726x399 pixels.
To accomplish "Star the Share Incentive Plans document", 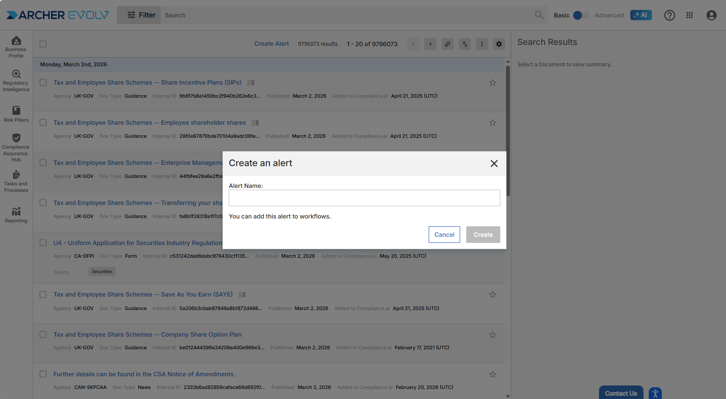I will [492, 83].
